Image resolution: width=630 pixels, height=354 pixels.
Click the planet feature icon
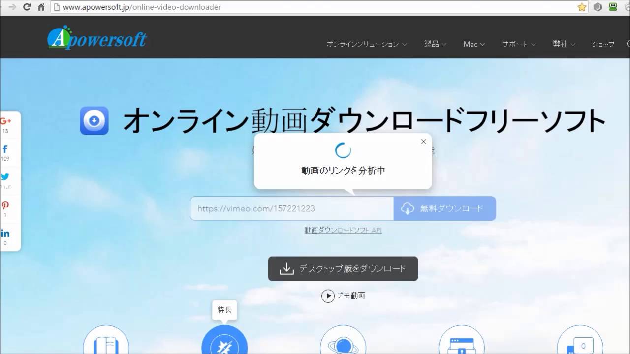tap(343, 340)
